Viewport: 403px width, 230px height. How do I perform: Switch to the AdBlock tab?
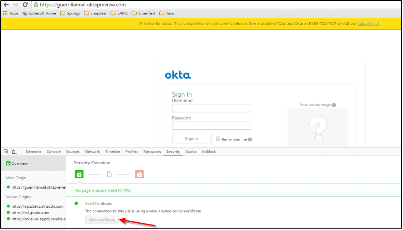tap(209, 152)
